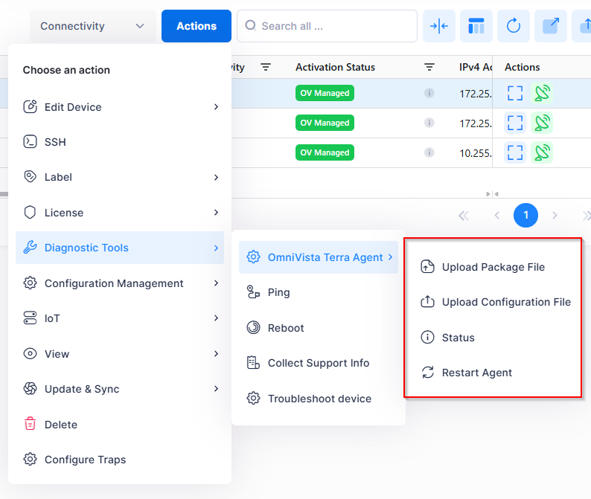This screenshot has height=499, width=591.
Task: Expand the Configuration Management submenu
Action: pyautogui.click(x=119, y=283)
